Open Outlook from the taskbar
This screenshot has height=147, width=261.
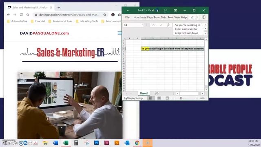tap(127, 143)
